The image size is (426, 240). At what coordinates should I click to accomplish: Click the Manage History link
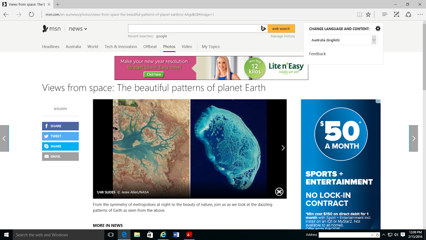[x=283, y=37]
